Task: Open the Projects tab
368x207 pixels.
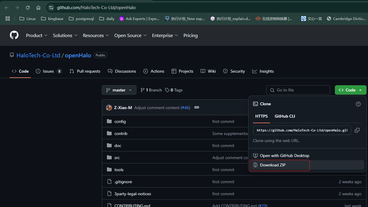Action: (182, 71)
